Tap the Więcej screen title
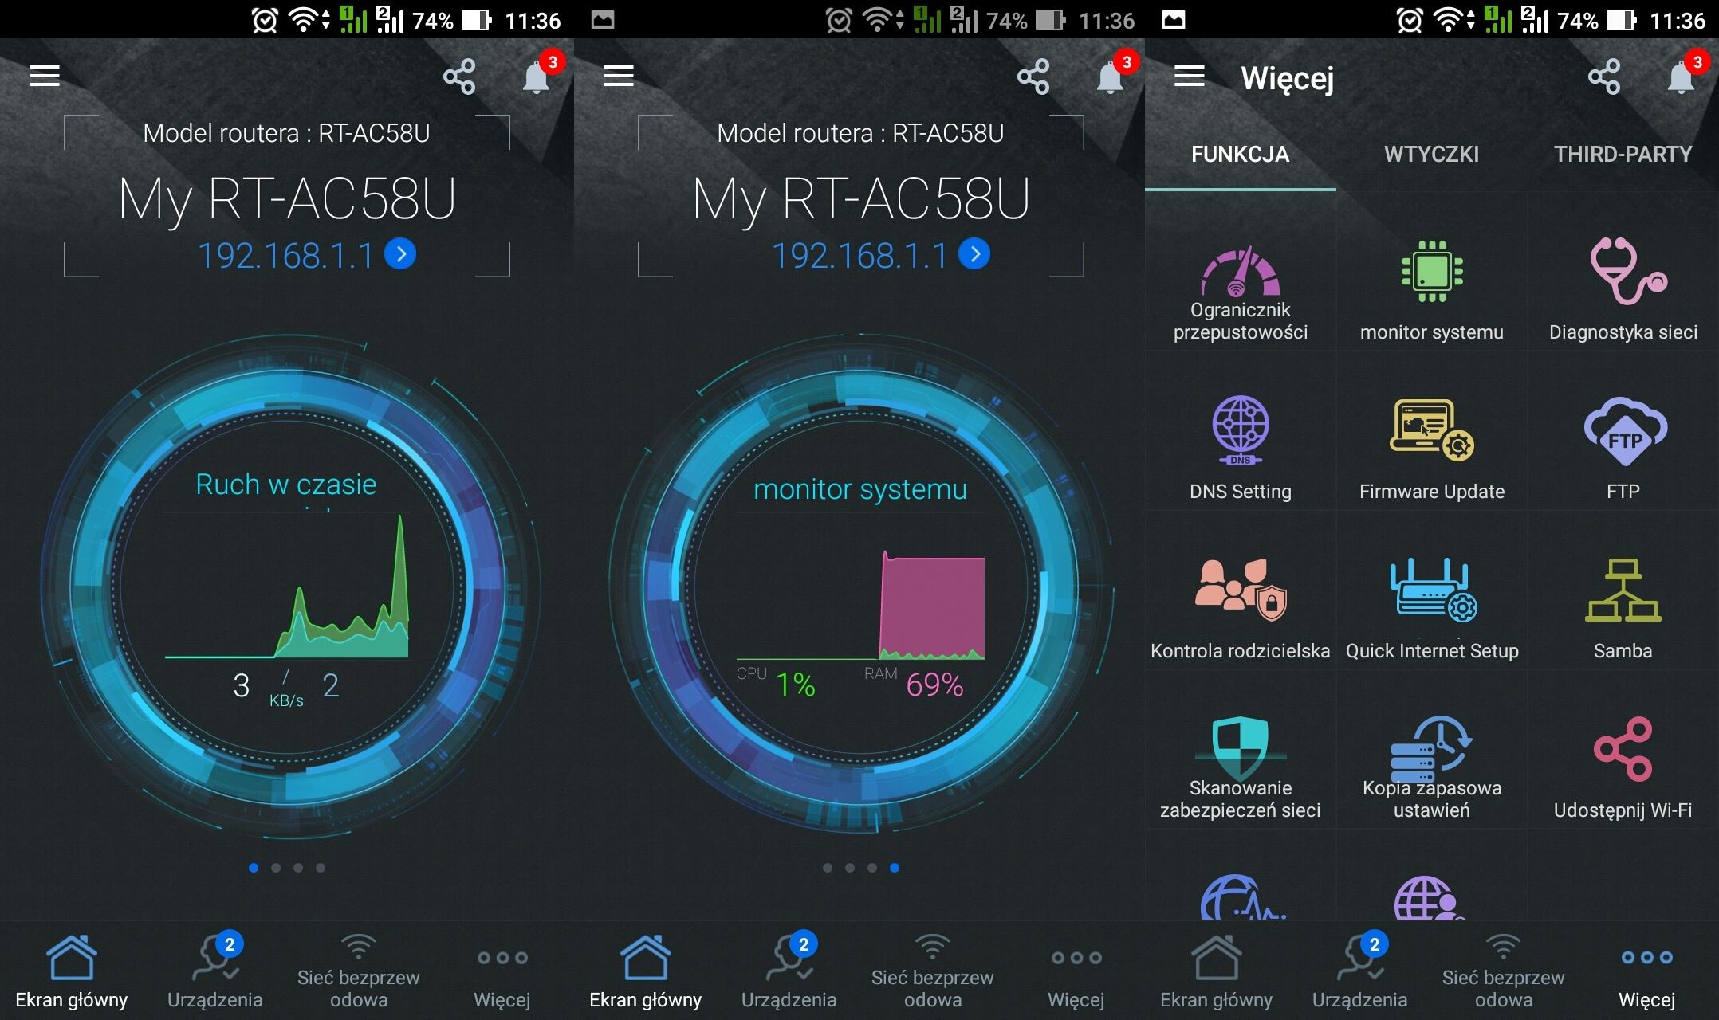The image size is (1719, 1020). (x=1287, y=78)
